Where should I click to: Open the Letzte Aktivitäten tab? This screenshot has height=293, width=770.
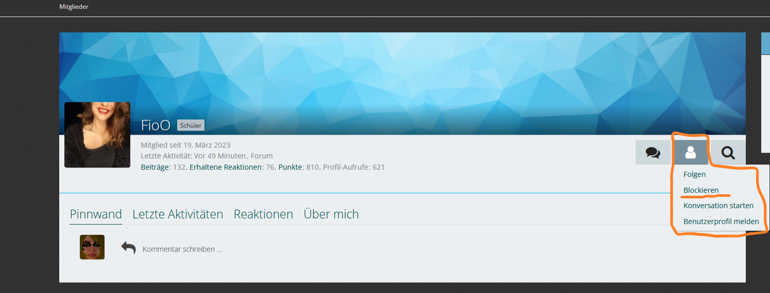(178, 214)
